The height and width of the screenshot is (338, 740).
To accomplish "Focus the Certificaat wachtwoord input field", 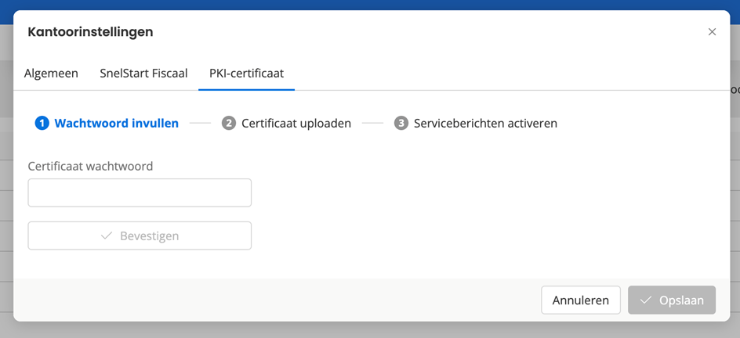I will click(x=140, y=193).
